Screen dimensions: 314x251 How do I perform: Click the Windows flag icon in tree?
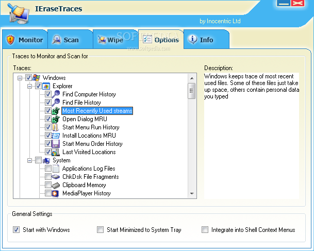[x=36, y=78]
